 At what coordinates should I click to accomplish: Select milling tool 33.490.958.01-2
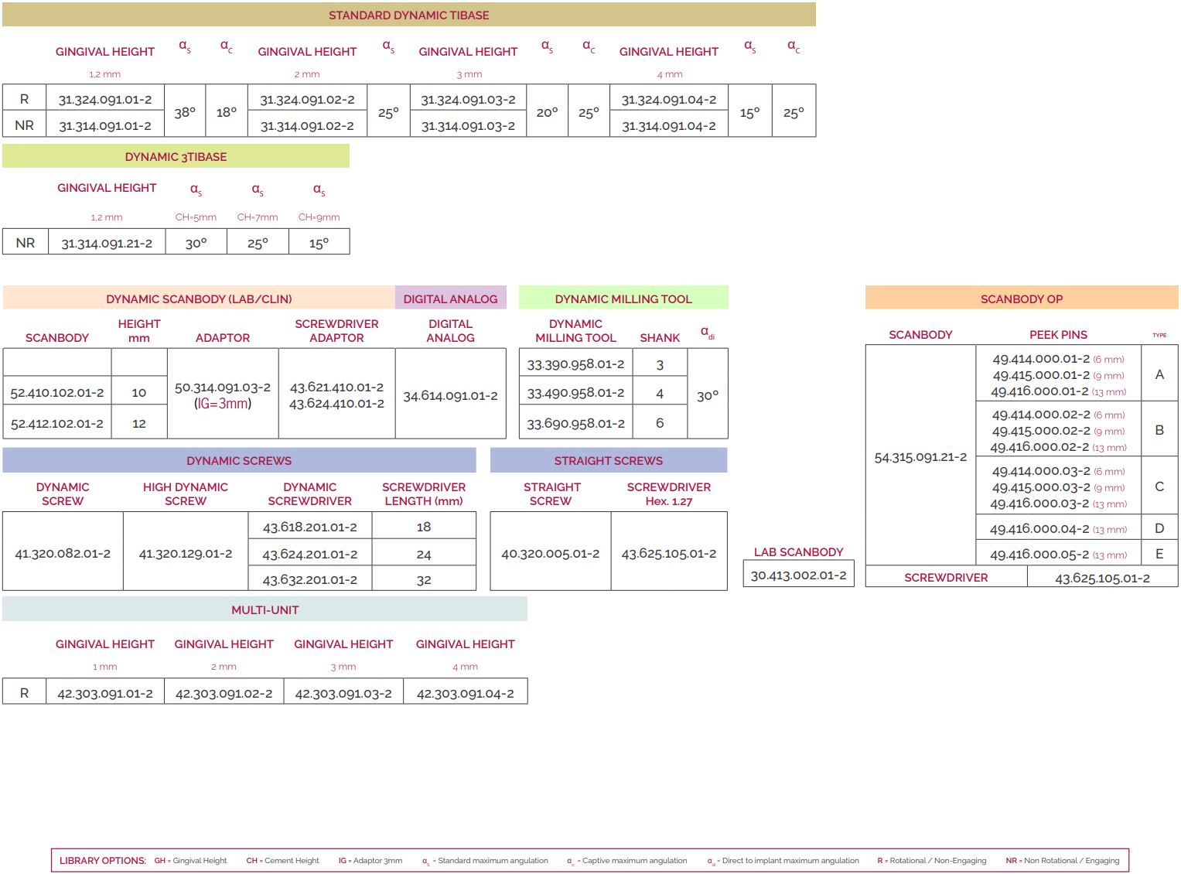point(575,393)
